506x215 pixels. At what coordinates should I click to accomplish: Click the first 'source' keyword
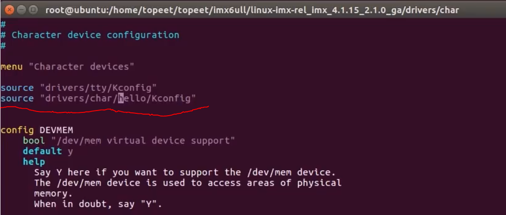tap(17, 88)
